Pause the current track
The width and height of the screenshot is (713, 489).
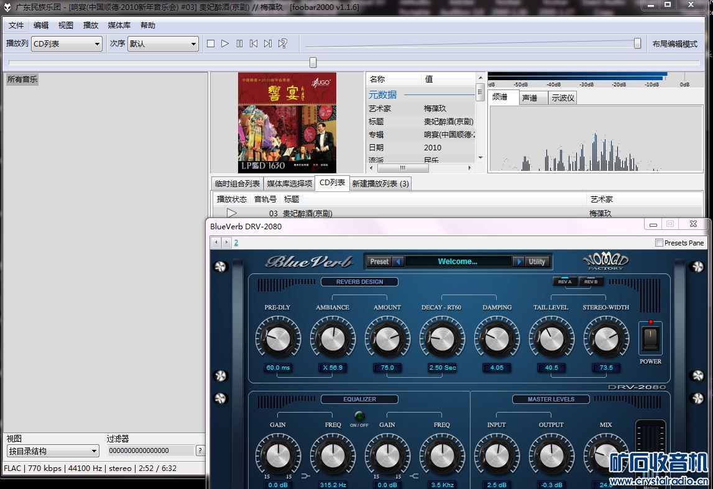pos(239,43)
